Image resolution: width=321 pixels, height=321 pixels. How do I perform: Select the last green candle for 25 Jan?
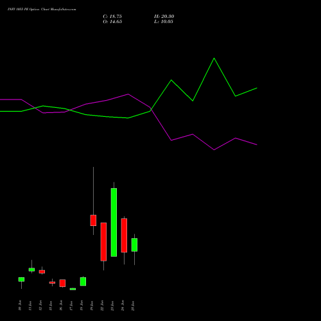[134, 245]
